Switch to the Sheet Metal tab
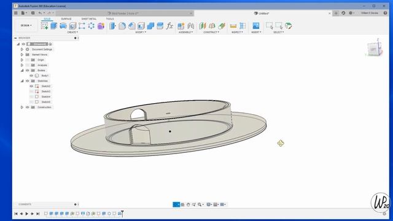The height and width of the screenshot is (221, 393). coord(88,19)
